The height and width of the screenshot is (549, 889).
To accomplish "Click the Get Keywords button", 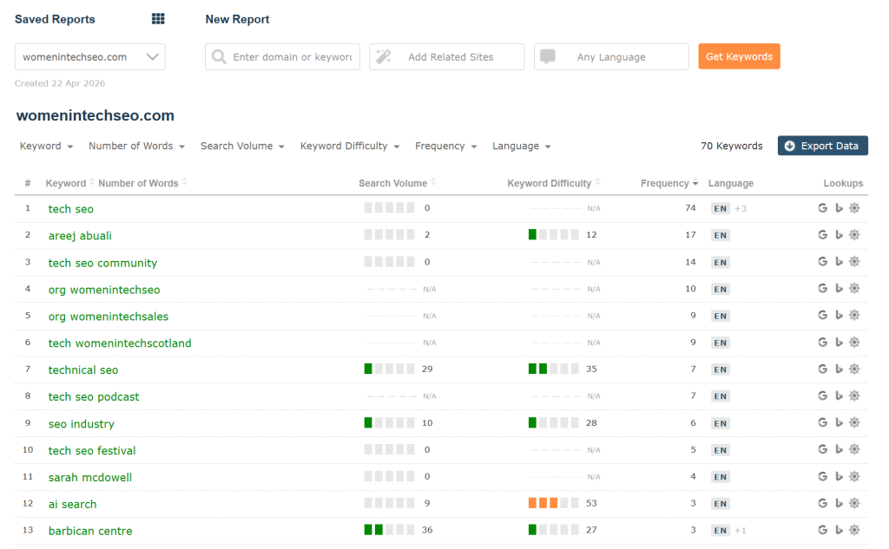I will [x=740, y=56].
